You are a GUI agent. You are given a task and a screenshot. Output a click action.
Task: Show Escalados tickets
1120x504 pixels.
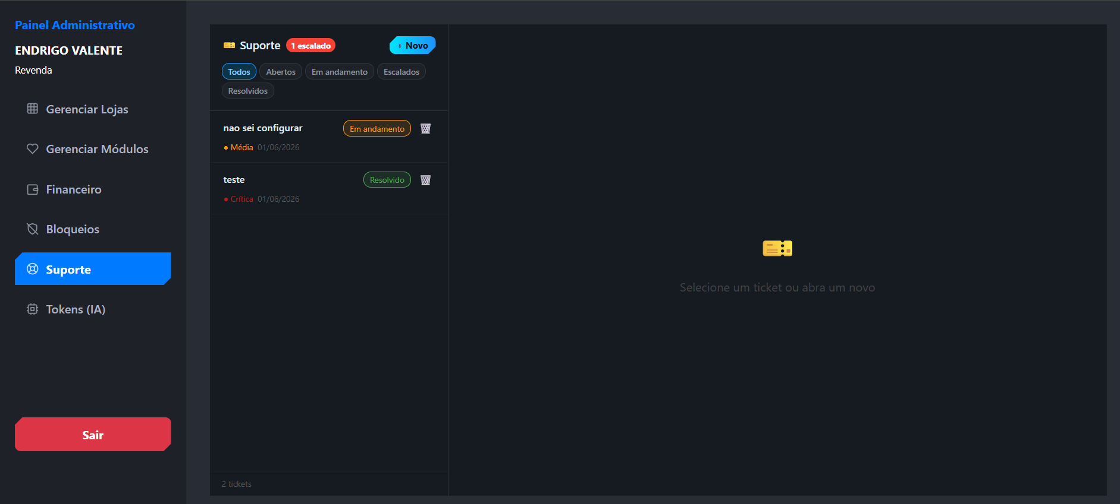[401, 72]
